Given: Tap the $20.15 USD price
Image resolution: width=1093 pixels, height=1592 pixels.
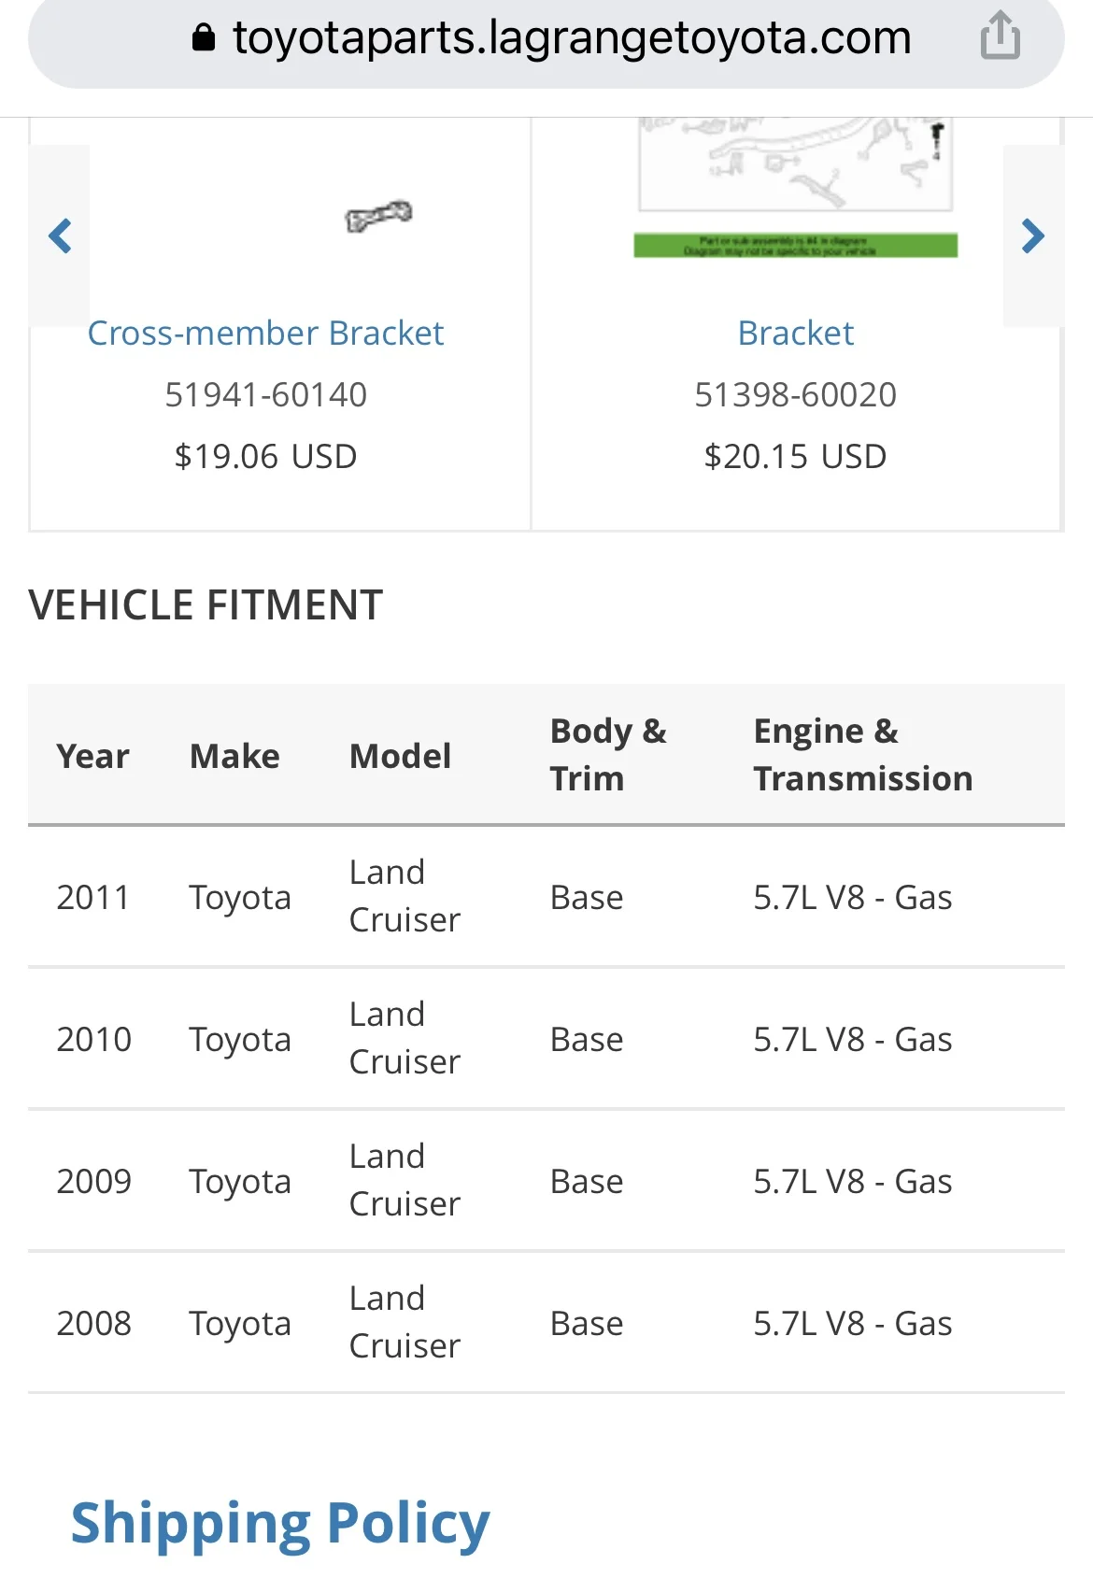Looking at the screenshot, I should pos(795,457).
